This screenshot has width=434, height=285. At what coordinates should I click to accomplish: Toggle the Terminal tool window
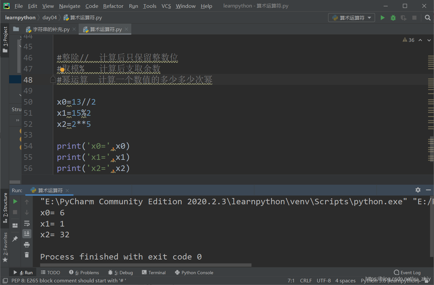154,273
